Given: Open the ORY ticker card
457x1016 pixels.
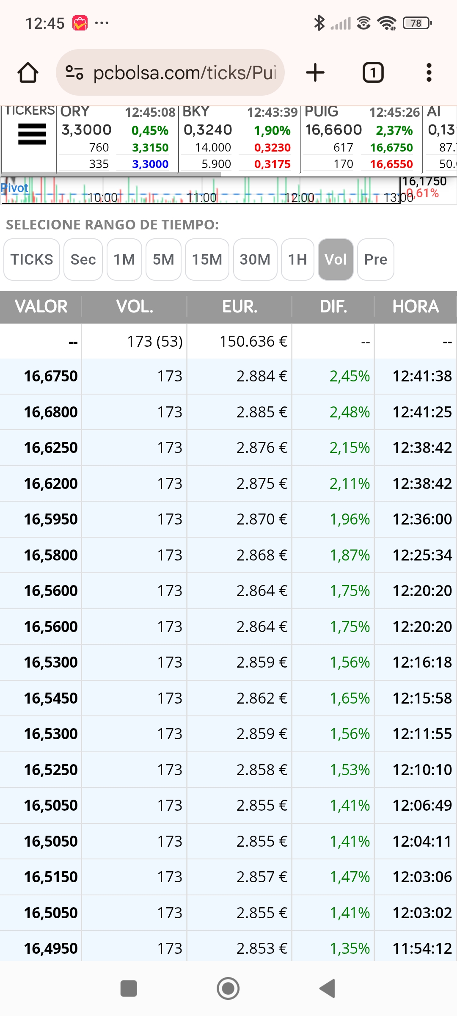Looking at the screenshot, I should coord(117,138).
